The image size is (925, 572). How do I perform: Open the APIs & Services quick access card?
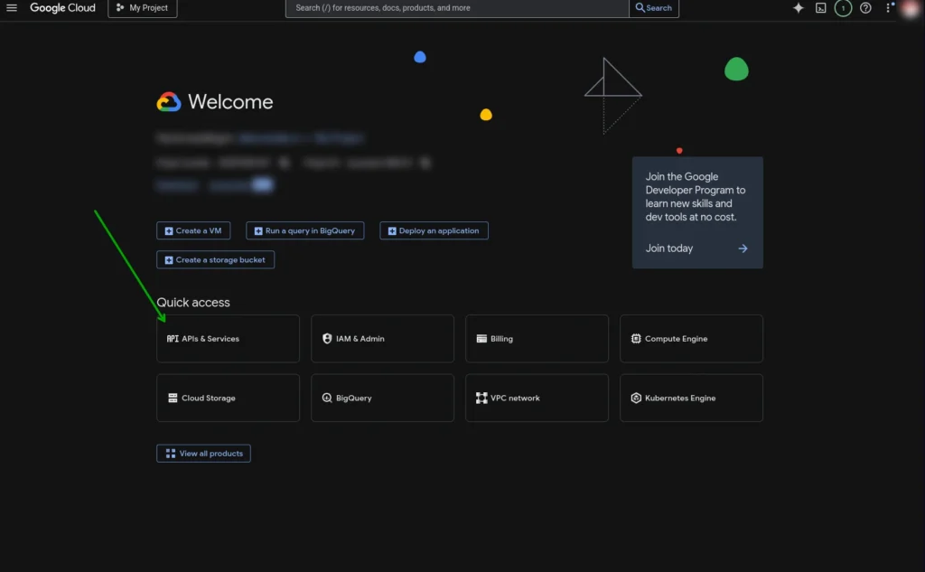click(x=228, y=338)
